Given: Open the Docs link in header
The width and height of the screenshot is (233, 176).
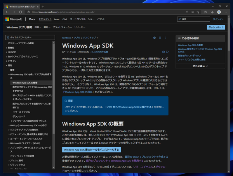Looking at the screenshot, I should [32, 19].
